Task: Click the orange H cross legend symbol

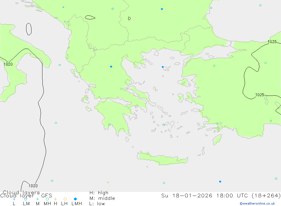Action: tap(55, 199)
